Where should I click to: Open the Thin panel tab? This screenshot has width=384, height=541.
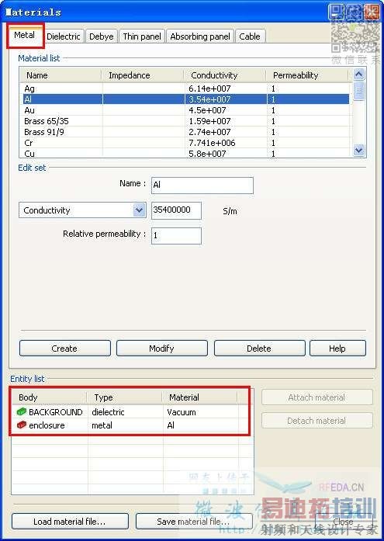[142, 36]
